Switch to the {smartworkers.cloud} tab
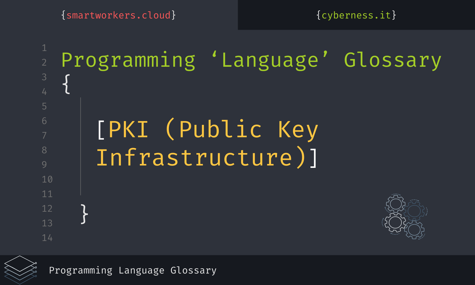This screenshot has width=475, height=285. coord(118,15)
